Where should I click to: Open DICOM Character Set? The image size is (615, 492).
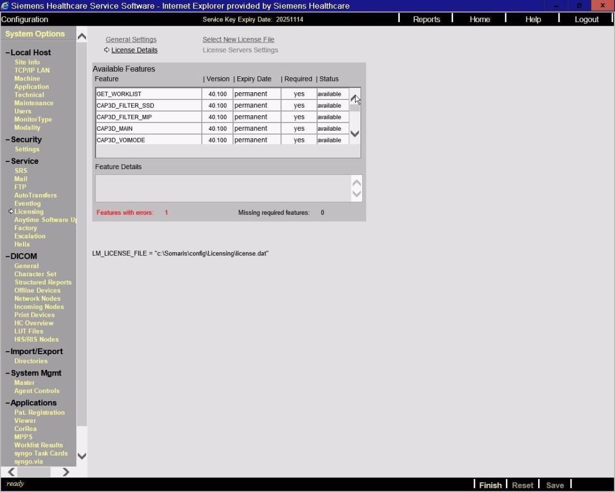[x=35, y=274]
